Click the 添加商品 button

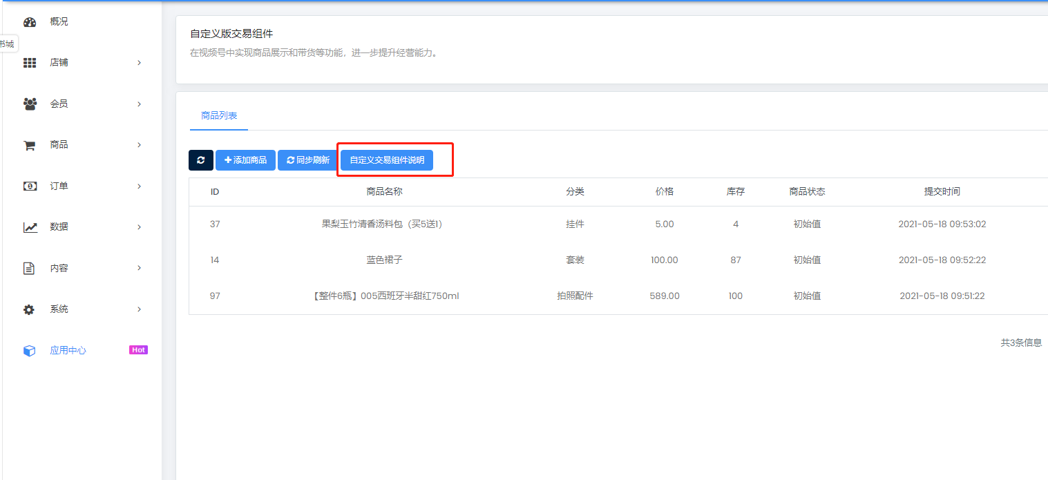tap(245, 160)
